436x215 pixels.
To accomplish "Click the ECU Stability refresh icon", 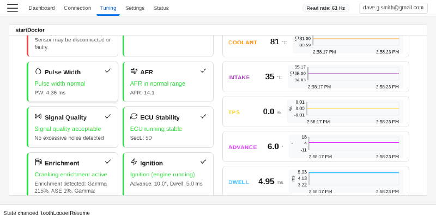I will (x=134, y=116).
